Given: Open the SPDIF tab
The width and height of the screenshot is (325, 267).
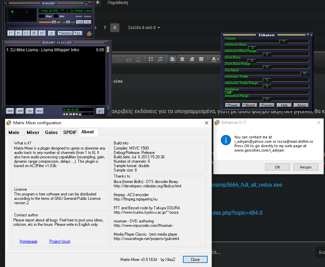Looking at the screenshot, I should point(70,132).
